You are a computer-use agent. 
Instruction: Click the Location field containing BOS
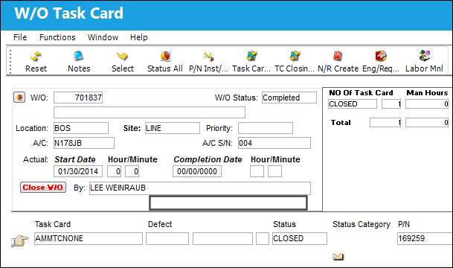click(81, 128)
